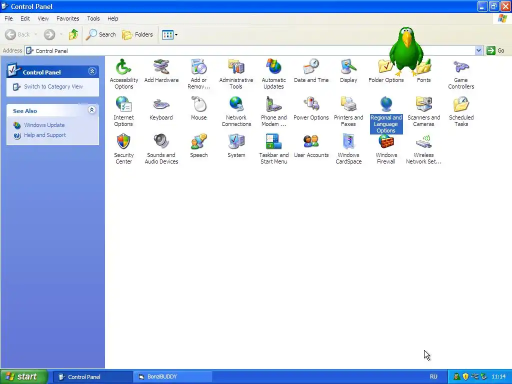Image resolution: width=512 pixels, height=384 pixels.
Task: Open the Help menu
Action: pos(112,18)
